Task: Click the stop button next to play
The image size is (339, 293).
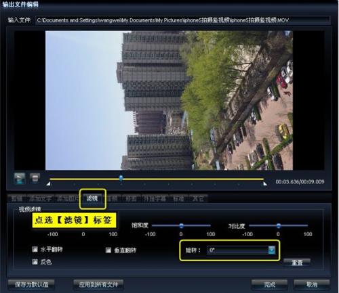Action: pos(35,178)
